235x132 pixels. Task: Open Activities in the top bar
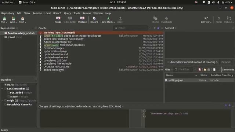point(7,2)
